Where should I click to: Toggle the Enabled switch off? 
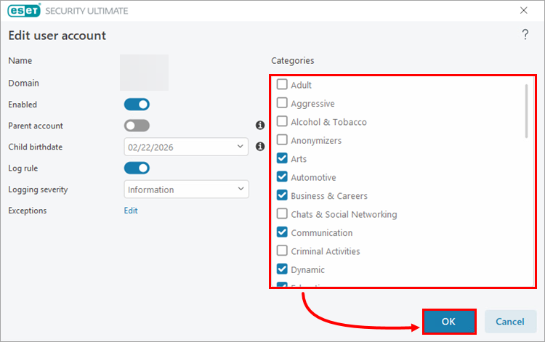(x=137, y=105)
